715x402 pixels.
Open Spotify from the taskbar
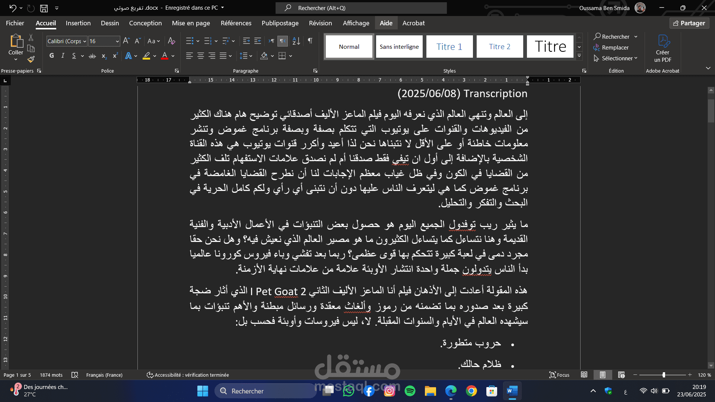tap(410, 391)
